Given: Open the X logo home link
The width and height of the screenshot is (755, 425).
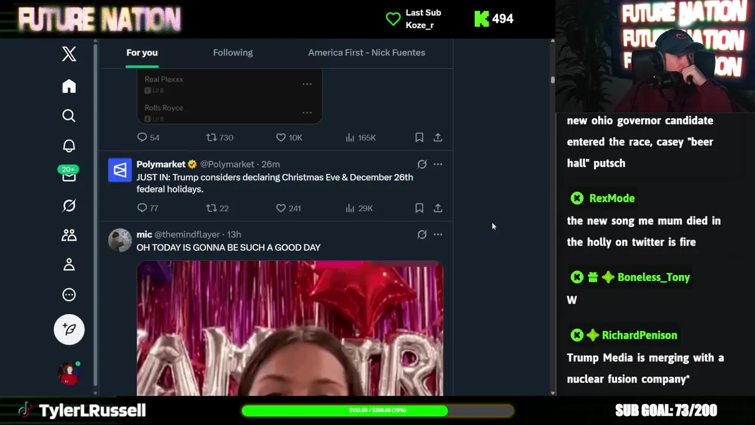Looking at the screenshot, I should pyautogui.click(x=69, y=54).
